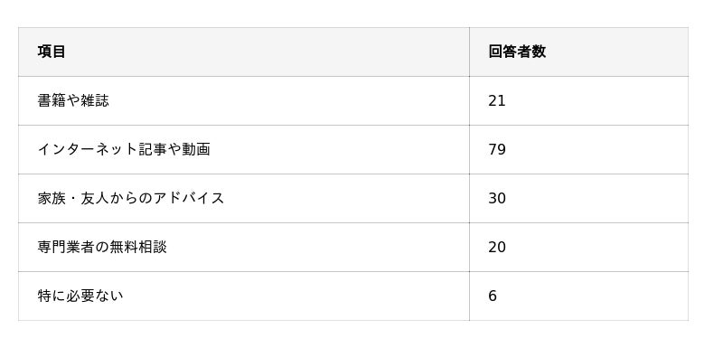The width and height of the screenshot is (723, 348).
Task: Click the value 6 in the 回答者数 column
Action: pos(493,296)
